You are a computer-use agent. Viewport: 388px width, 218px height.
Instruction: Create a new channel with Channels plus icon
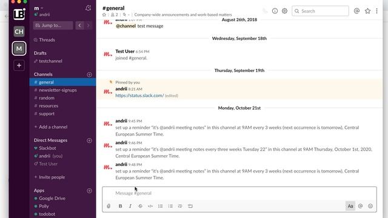pyautogui.click(x=89, y=74)
